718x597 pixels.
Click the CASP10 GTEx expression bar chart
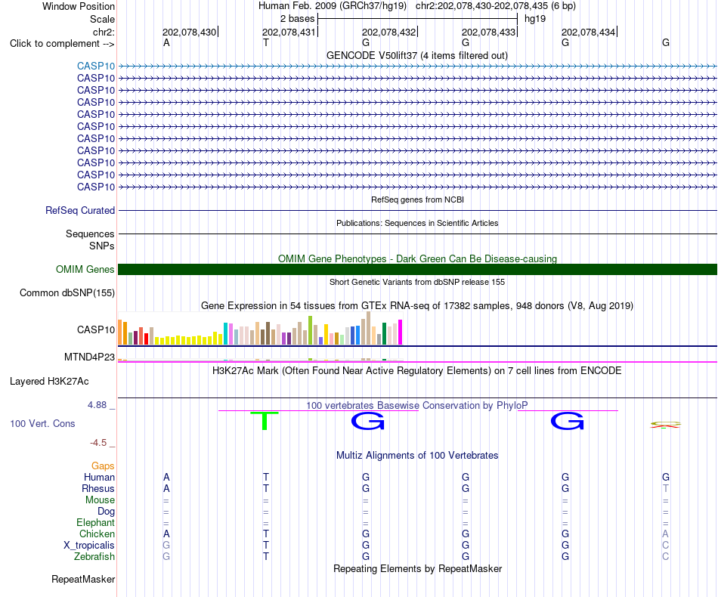click(x=260, y=328)
